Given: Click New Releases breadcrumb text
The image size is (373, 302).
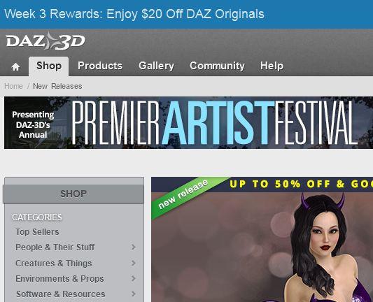Looking at the screenshot, I should (x=57, y=86).
